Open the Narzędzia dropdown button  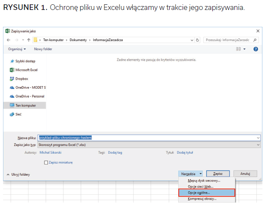[190, 174]
